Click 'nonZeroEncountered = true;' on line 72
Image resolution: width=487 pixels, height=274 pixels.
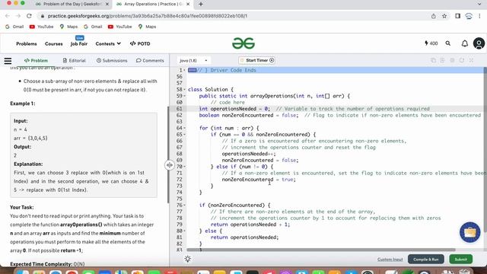click(x=259, y=180)
